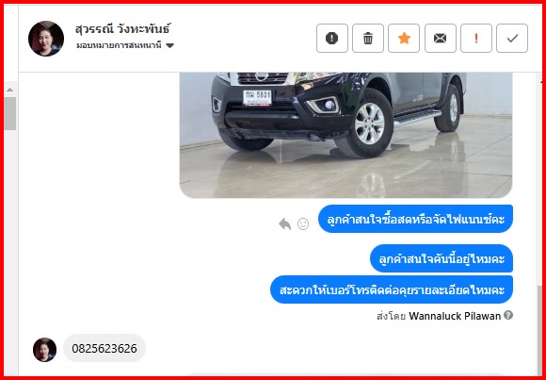Flag conversation with red exclamation icon
The width and height of the screenshot is (546, 380).
[476, 38]
